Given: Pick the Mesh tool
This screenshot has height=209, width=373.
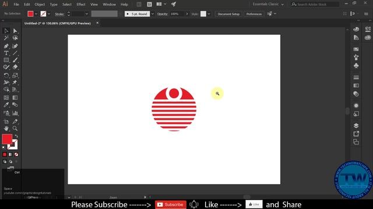Looking at the screenshot, I should click(x=6, y=98).
